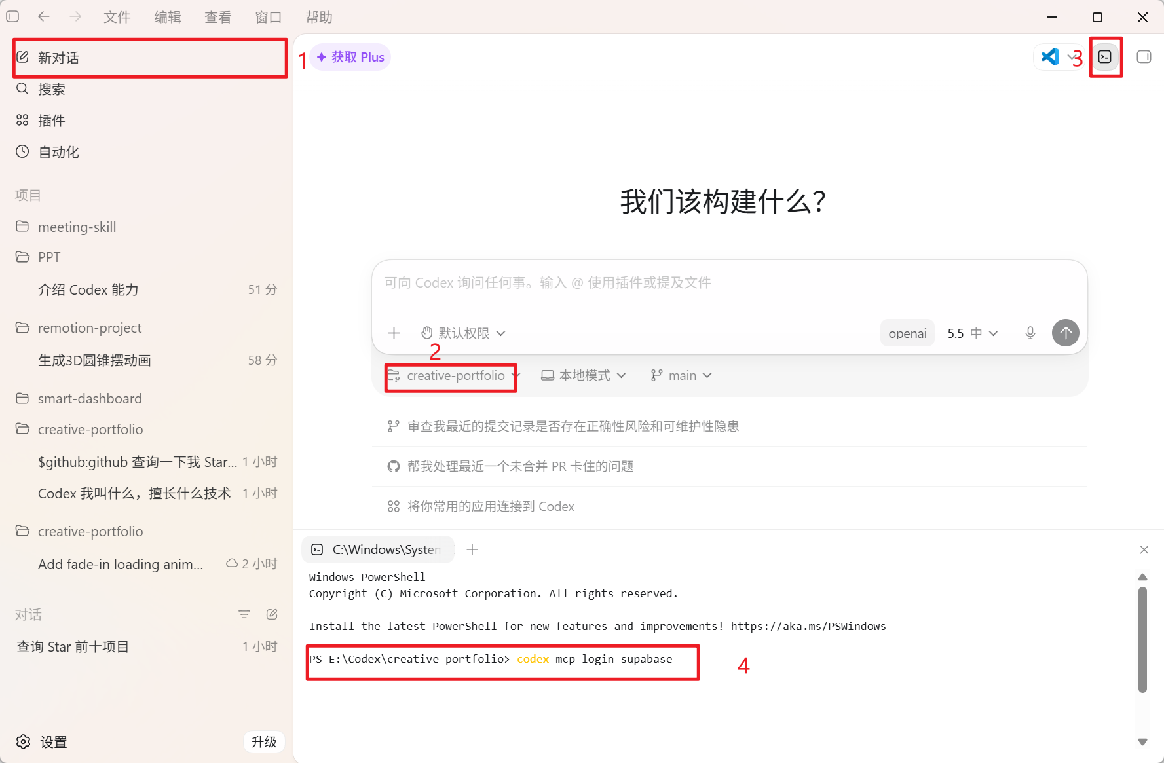Open the 默认权限 dropdown
The height and width of the screenshot is (763, 1164).
click(463, 333)
